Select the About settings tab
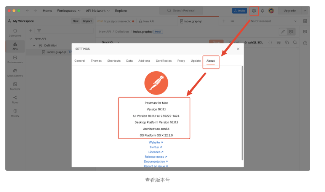The width and height of the screenshot is (325, 192). [x=210, y=61]
